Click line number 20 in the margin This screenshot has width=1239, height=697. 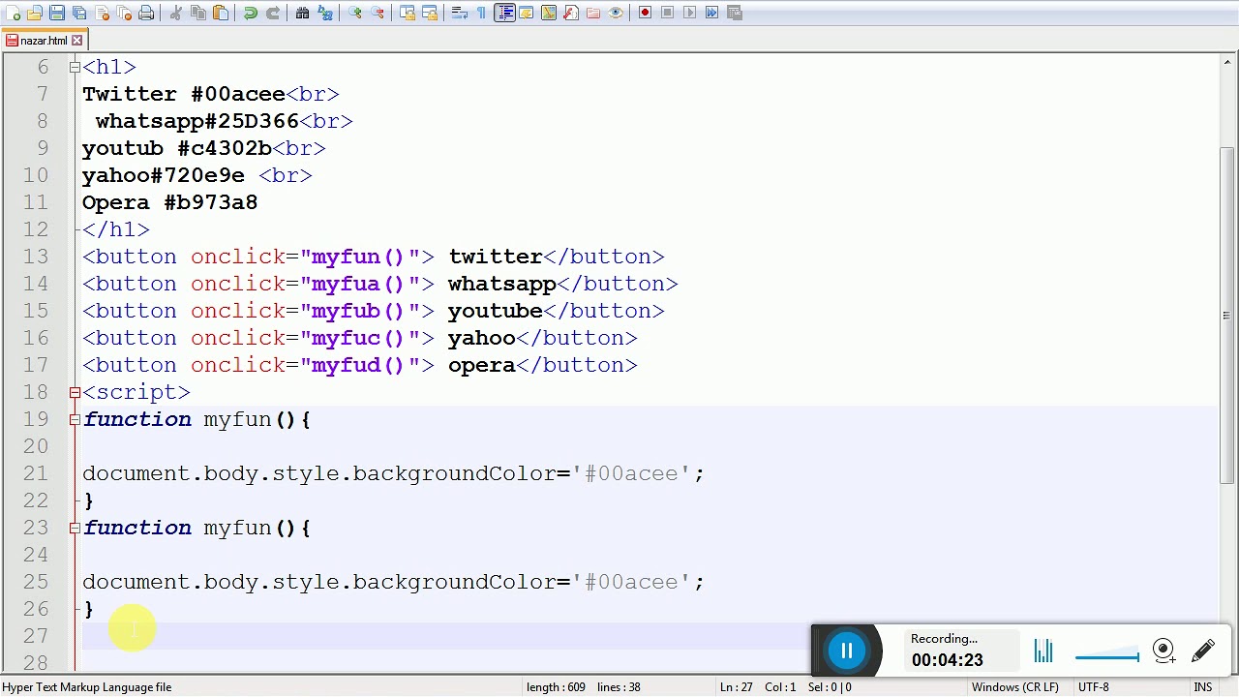pos(35,446)
